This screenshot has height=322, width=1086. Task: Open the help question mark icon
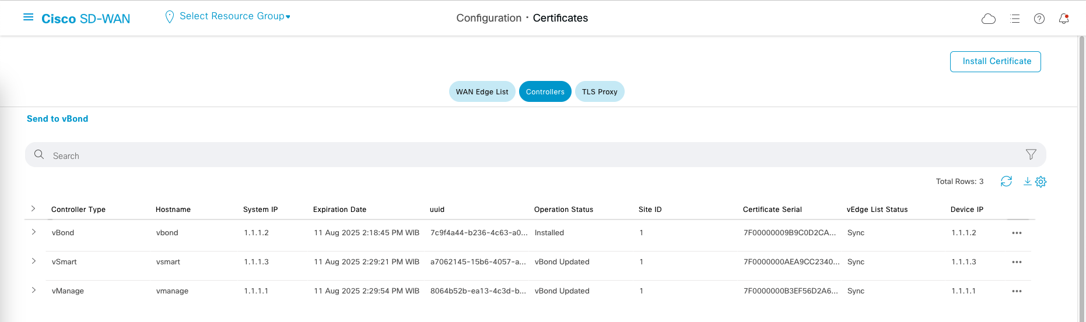pos(1039,19)
